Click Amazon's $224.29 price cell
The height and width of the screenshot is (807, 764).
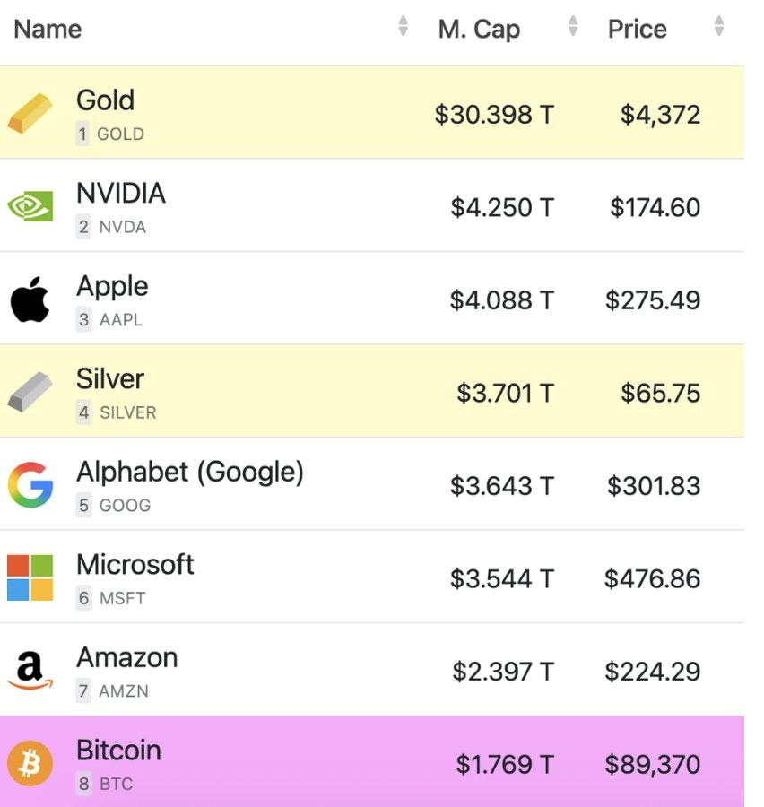click(x=652, y=672)
